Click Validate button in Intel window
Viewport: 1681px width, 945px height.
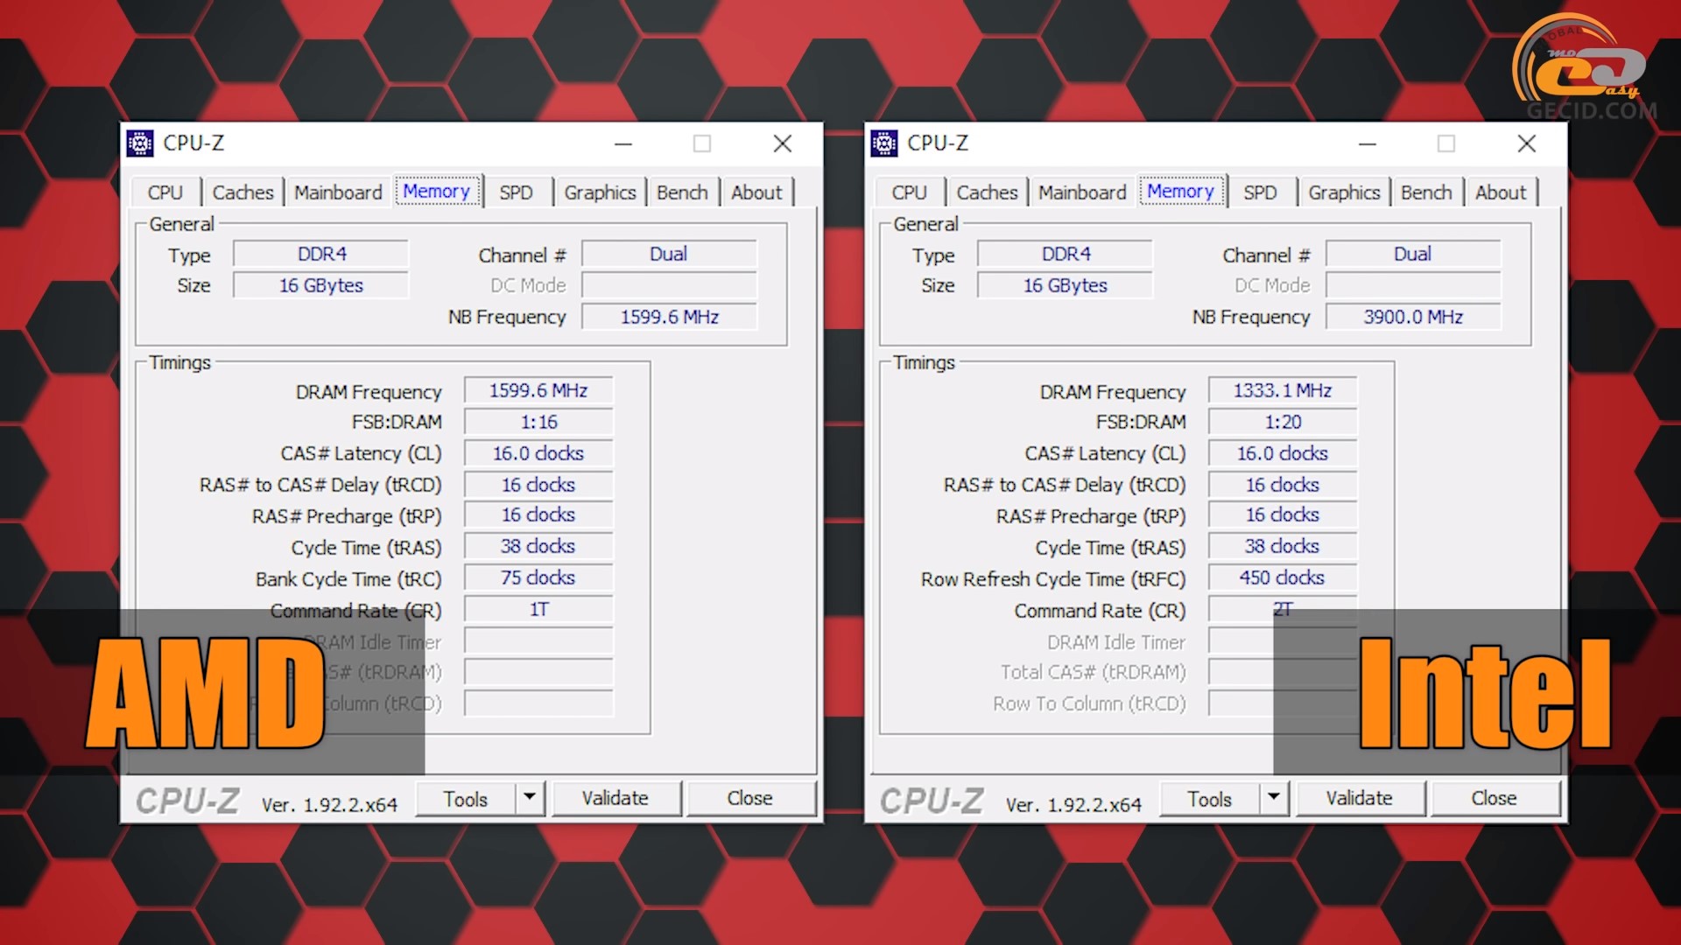[x=1360, y=799]
